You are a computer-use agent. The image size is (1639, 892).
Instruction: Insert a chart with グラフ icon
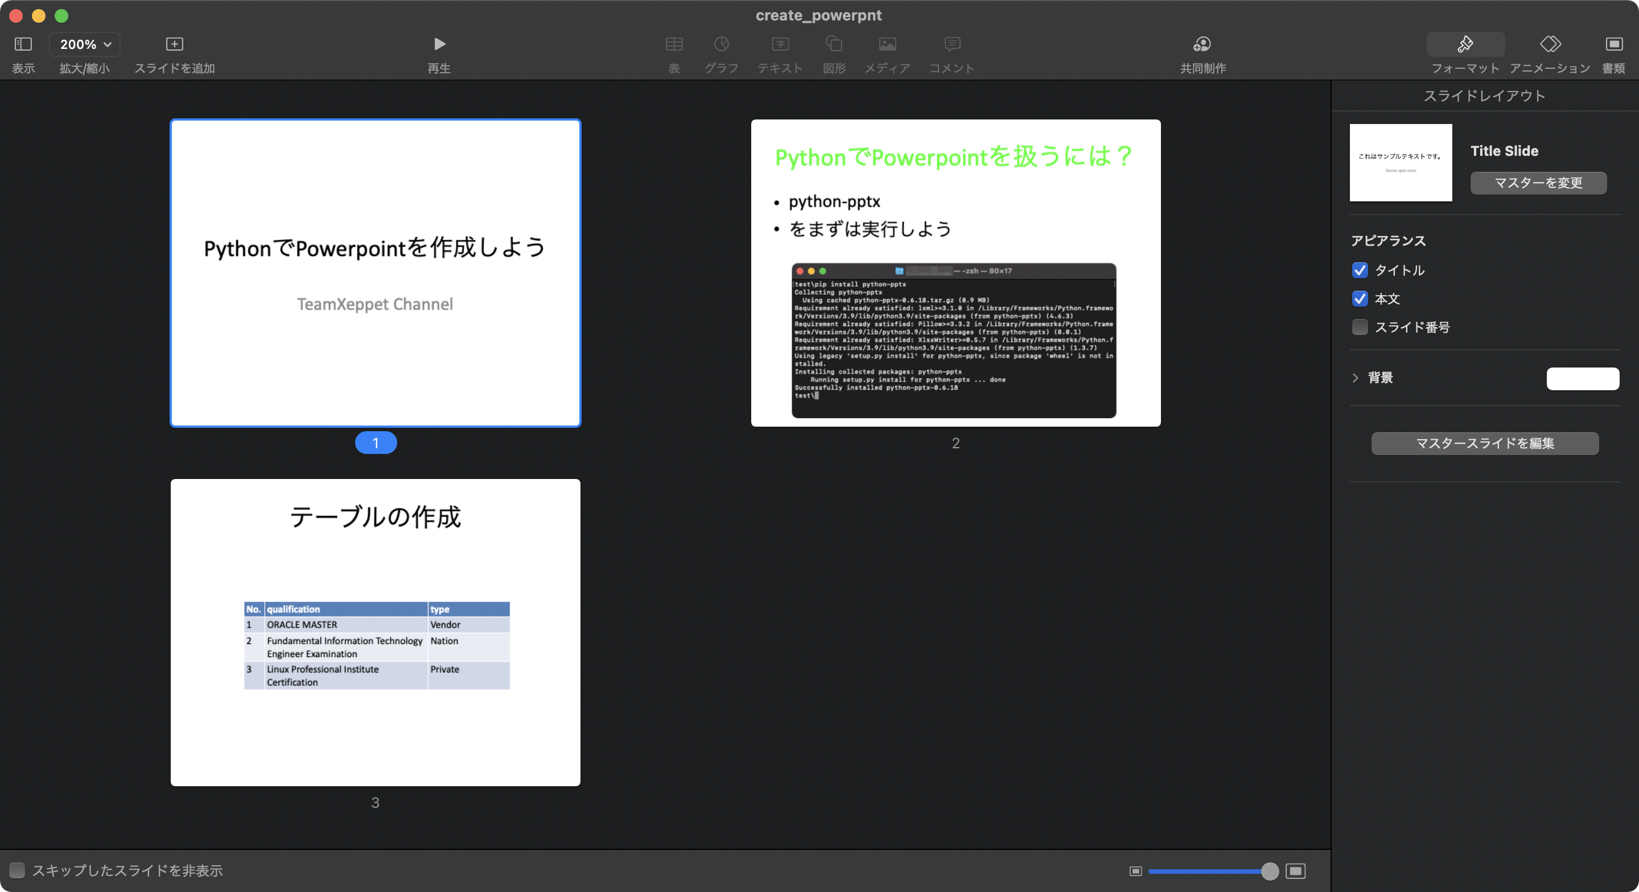click(x=721, y=44)
